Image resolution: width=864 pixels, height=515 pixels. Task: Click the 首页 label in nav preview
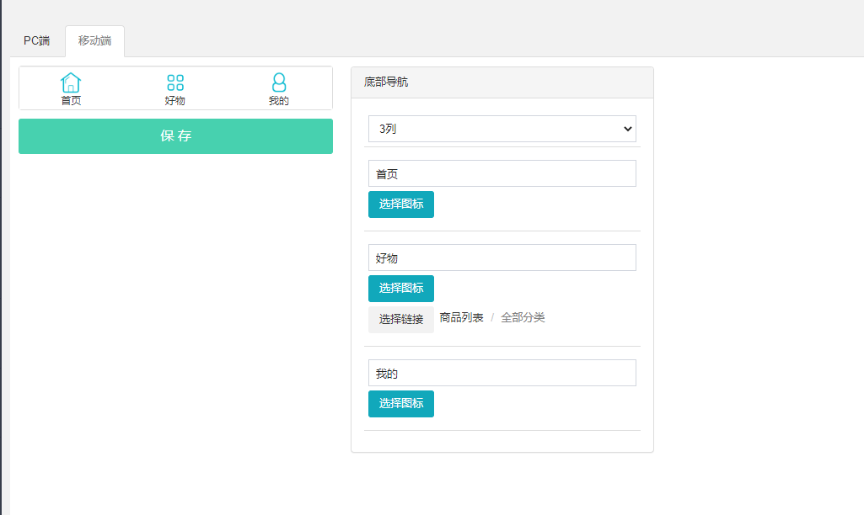71,101
